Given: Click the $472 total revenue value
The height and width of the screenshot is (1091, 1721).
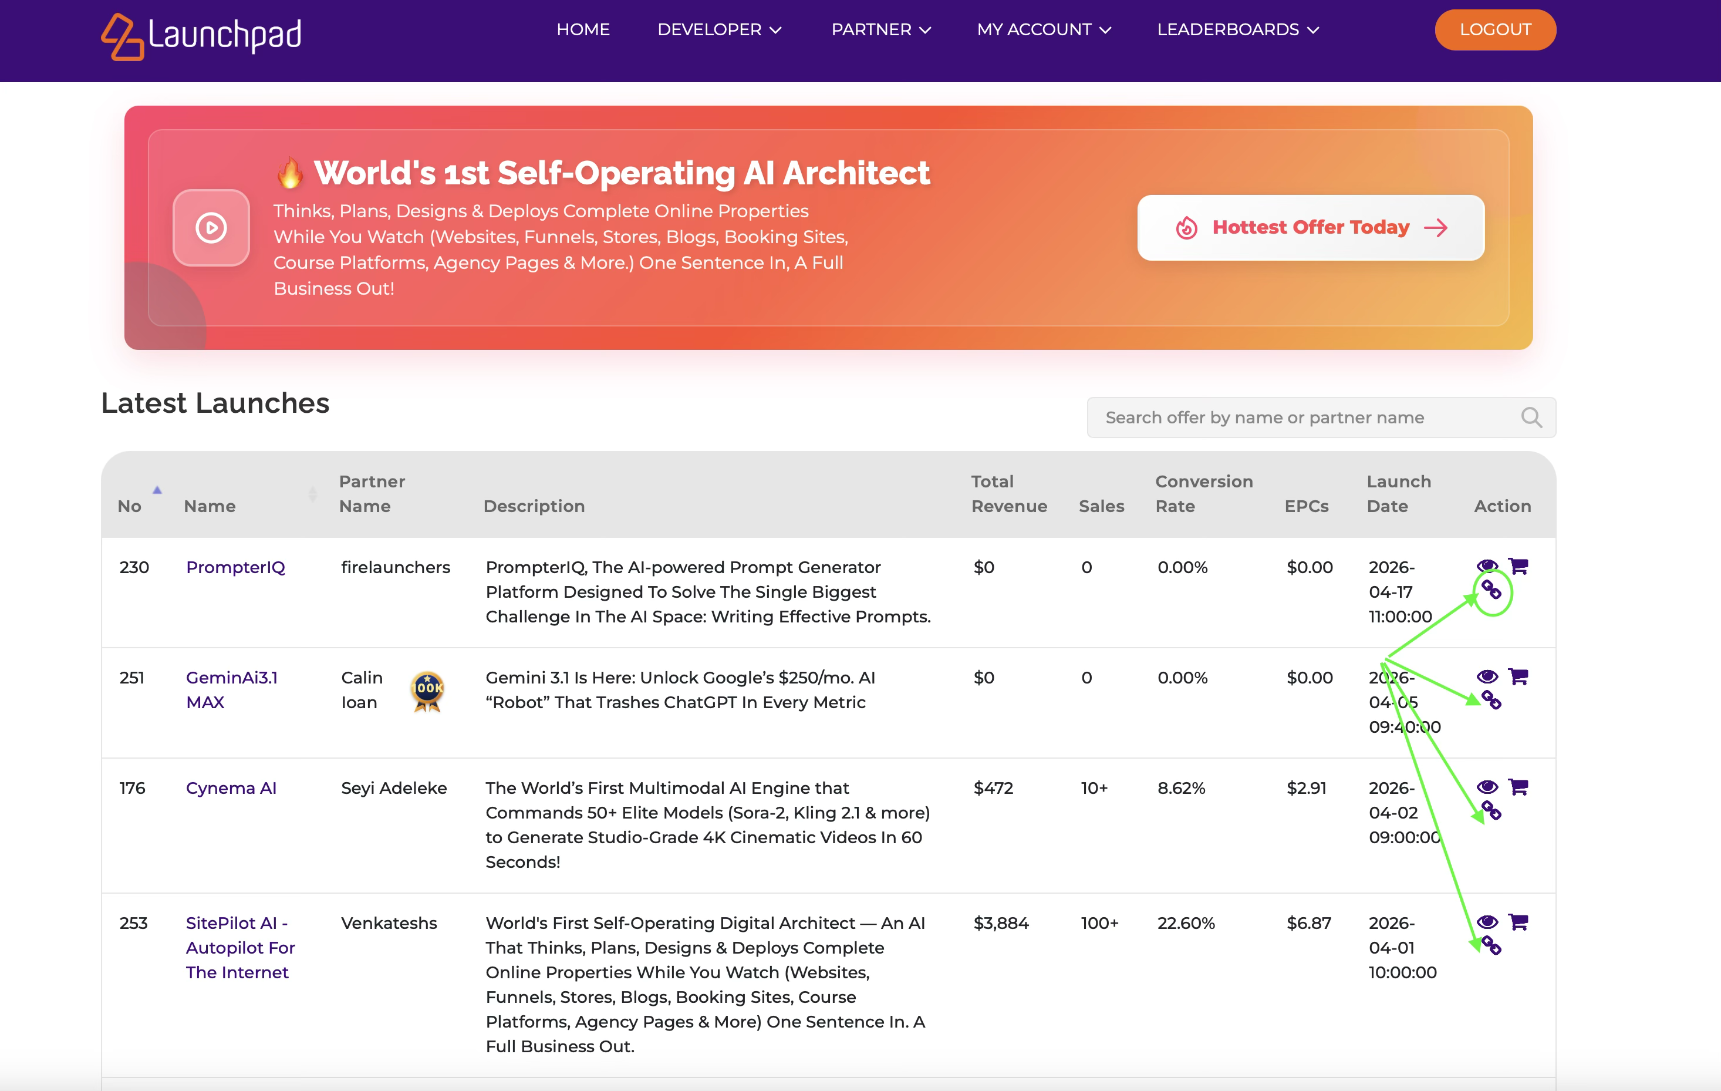Looking at the screenshot, I should tap(993, 788).
